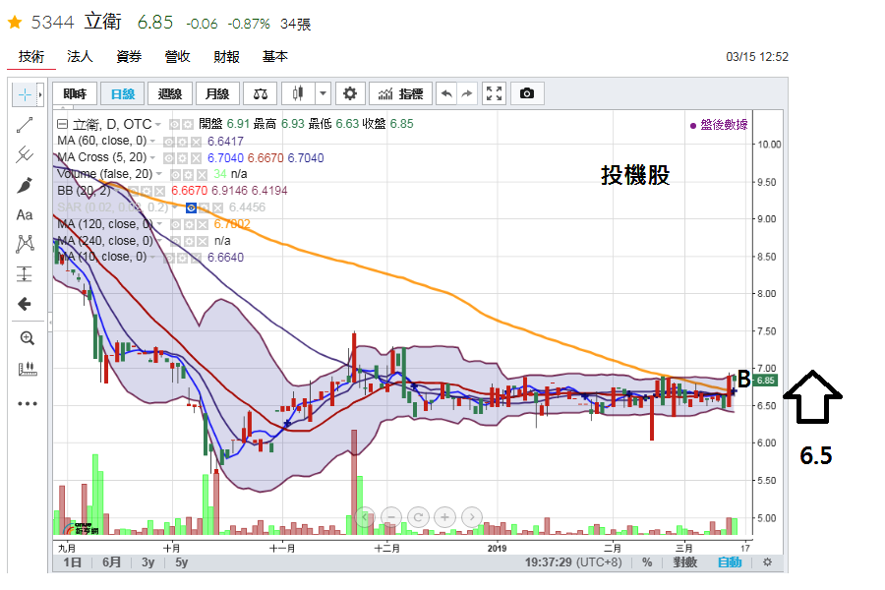Image resolution: width=885 pixels, height=590 pixels.
Task: Activate the zoom in magnifier tool
Action: (27, 337)
